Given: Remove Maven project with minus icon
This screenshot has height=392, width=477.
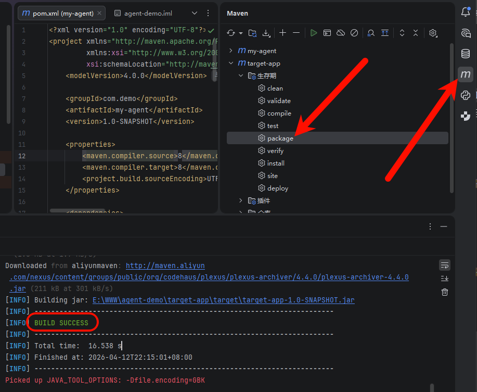Looking at the screenshot, I should (x=296, y=33).
